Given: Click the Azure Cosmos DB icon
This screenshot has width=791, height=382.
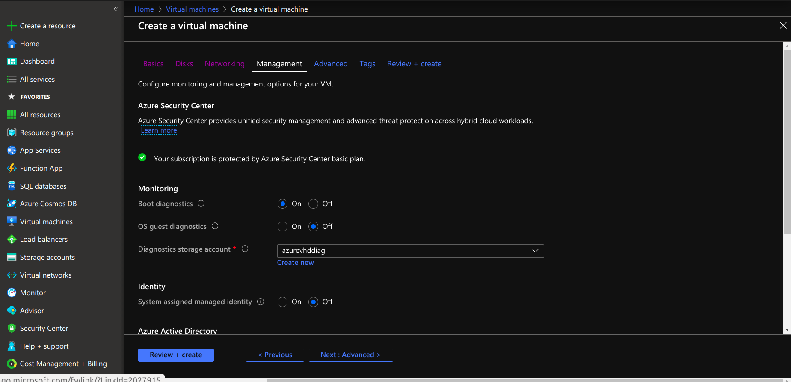Looking at the screenshot, I should [x=12, y=204].
